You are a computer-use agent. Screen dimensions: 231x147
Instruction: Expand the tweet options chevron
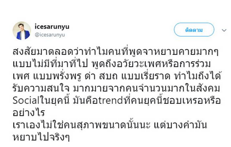[x=224, y=30]
